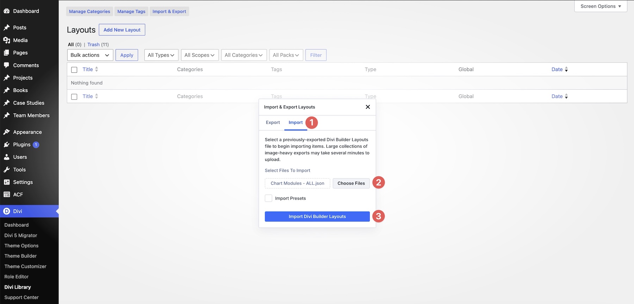Click the Apply bulk action button
This screenshot has height=304, width=634.
[x=127, y=55]
